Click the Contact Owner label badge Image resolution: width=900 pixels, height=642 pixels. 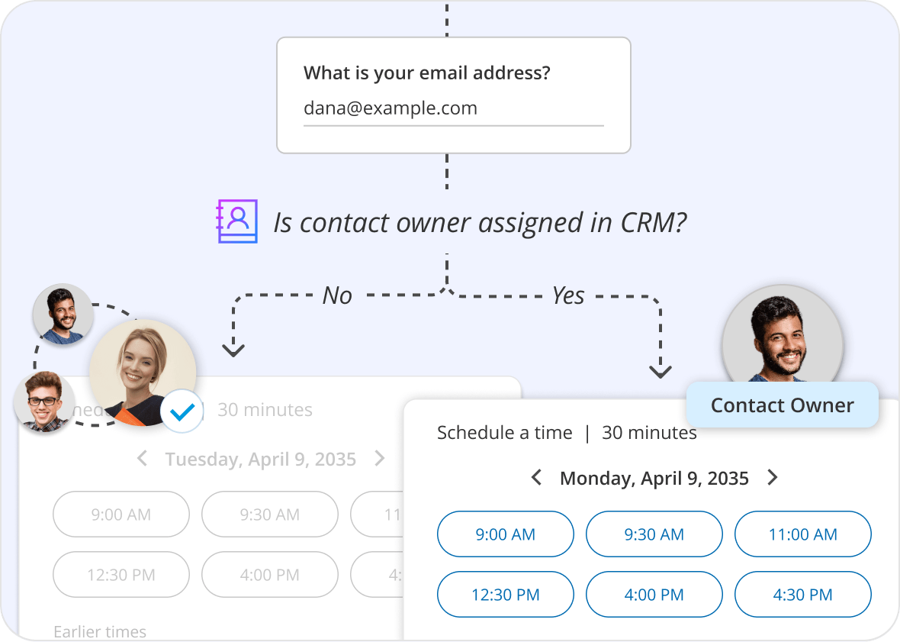(782, 405)
